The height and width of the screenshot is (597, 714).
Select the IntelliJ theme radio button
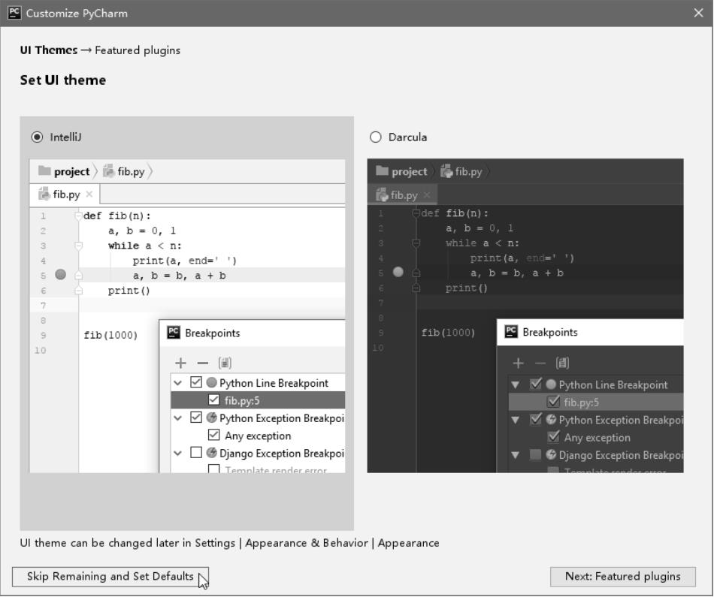(37, 137)
